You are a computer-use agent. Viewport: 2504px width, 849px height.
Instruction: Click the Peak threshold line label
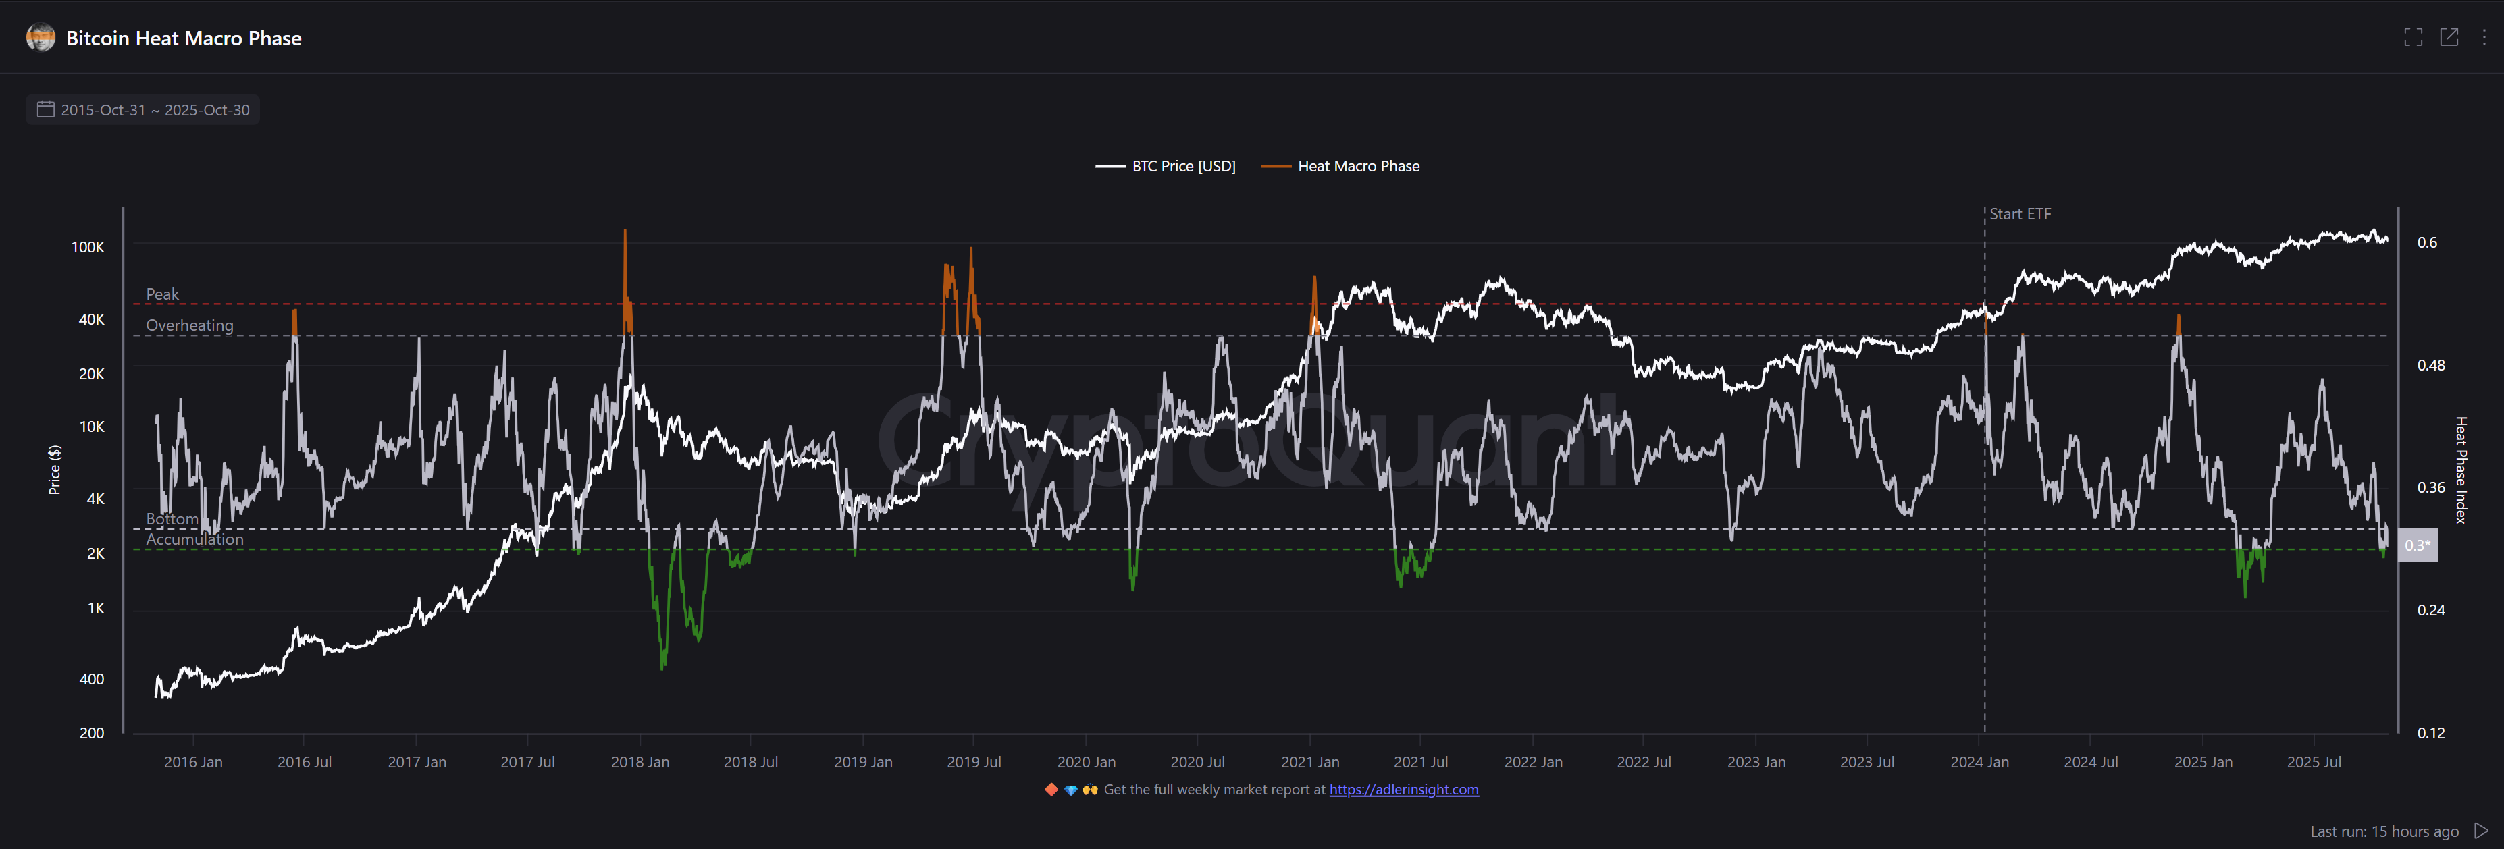point(162,294)
